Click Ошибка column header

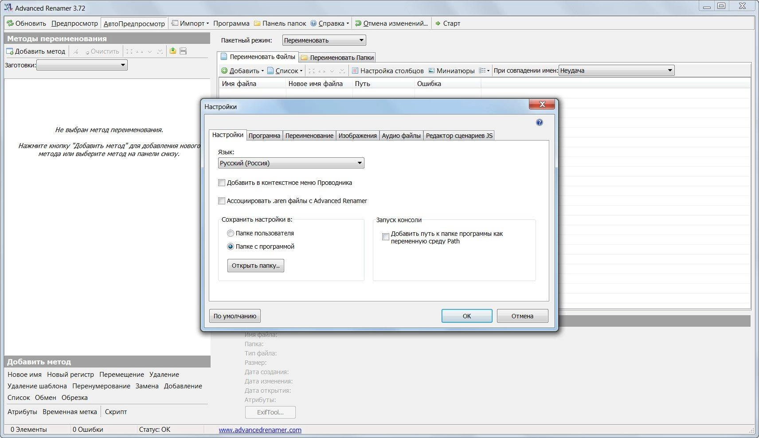pos(448,84)
